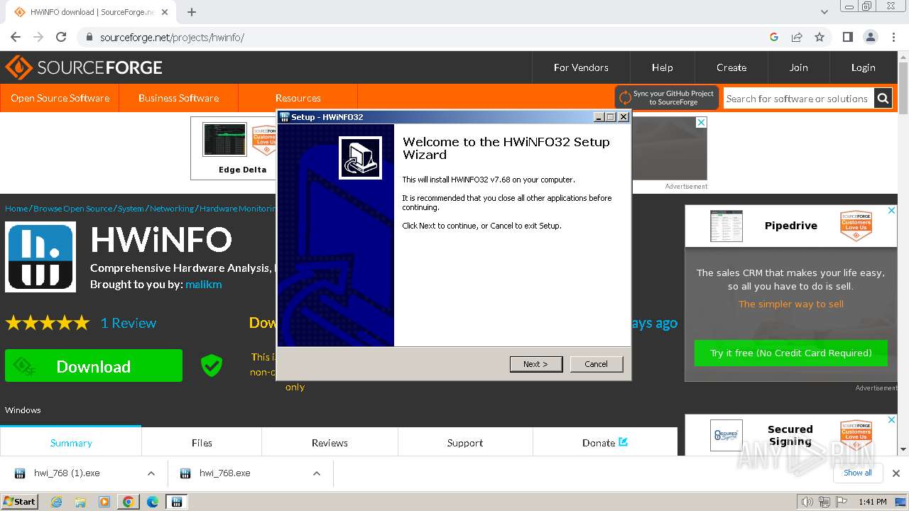Open Windows Start menu

point(20,501)
